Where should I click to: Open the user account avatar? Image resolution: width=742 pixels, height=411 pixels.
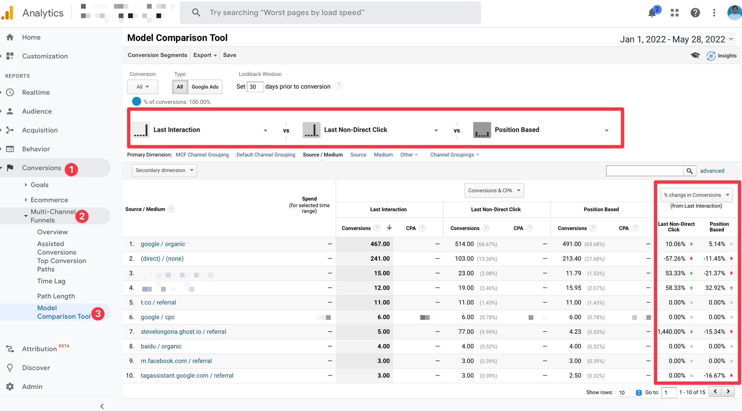tap(734, 12)
